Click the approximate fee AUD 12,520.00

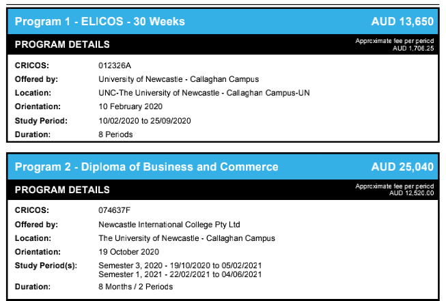(x=412, y=193)
